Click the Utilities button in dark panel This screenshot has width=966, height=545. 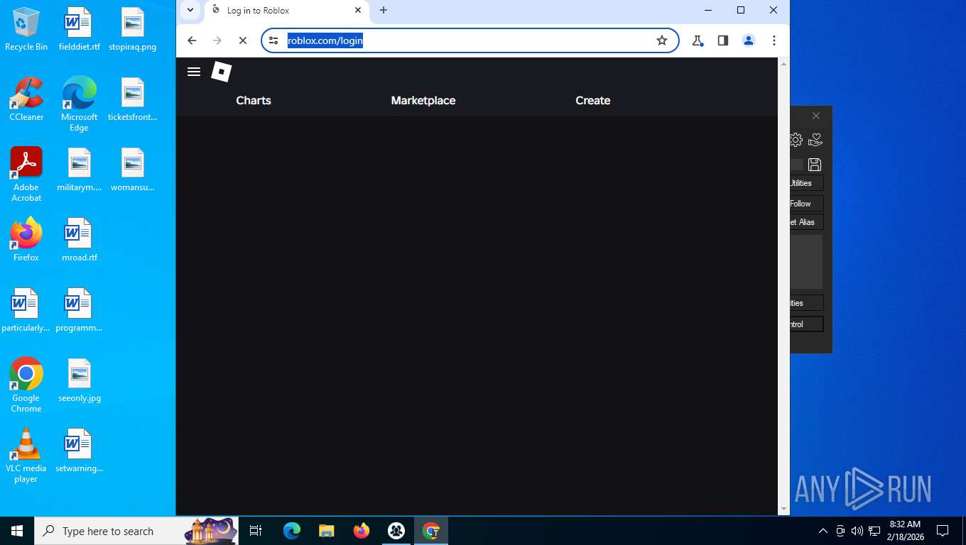pos(807,183)
